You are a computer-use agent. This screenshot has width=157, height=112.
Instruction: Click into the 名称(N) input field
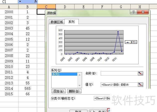pyautogui.click(x=119, y=73)
